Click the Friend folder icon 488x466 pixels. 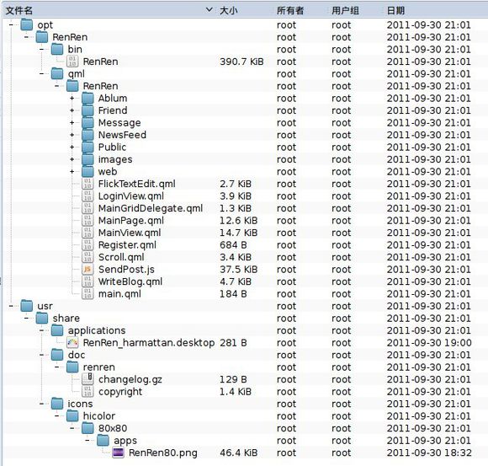pyautogui.click(x=88, y=110)
